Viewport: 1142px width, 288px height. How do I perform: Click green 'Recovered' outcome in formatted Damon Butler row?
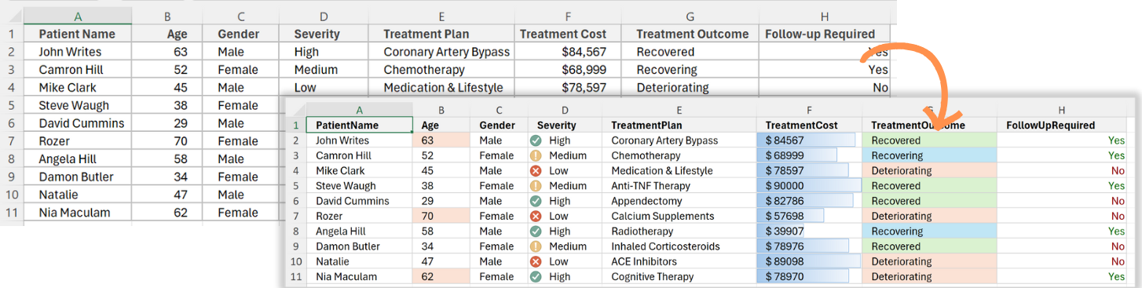coord(930,246)
